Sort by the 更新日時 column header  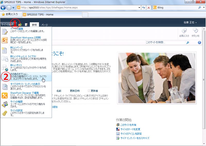pyautogui.click(x=75, y=91)
